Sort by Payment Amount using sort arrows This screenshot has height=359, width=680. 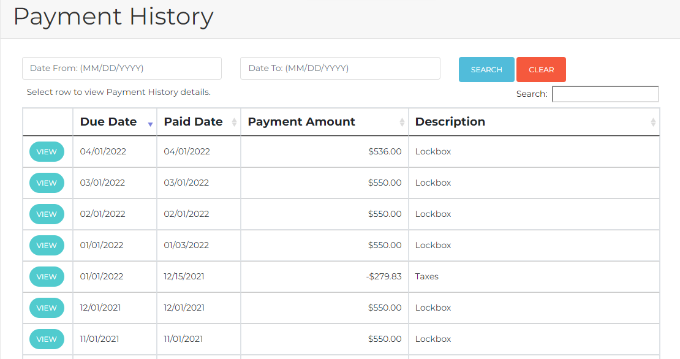pyautogui.click(x=402, y=123)
